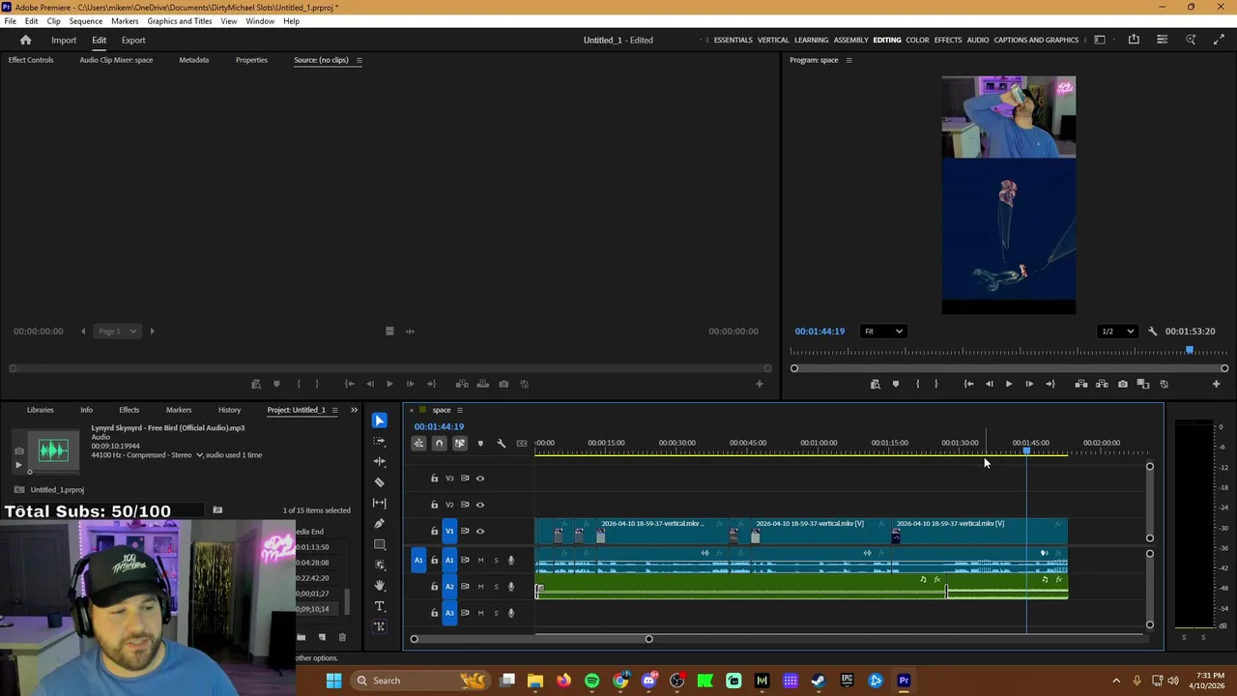This screenshot has width=1237, height=696.
Task: Click the Lift button in Program monitor
Action: click(1081, 384)
